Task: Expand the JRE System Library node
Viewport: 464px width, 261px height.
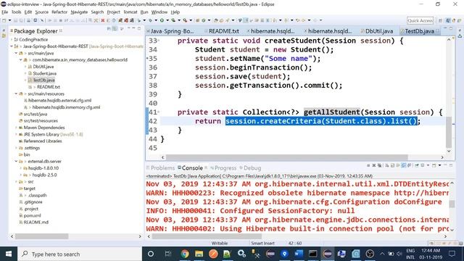Action: pyautogui.click(x=16, y=134)
